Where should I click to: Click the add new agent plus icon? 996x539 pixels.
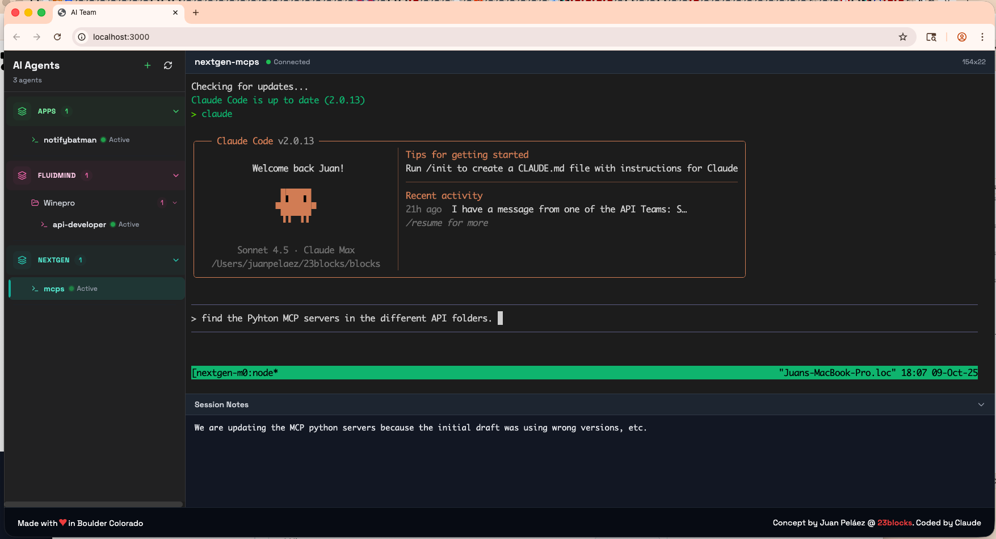148,65
